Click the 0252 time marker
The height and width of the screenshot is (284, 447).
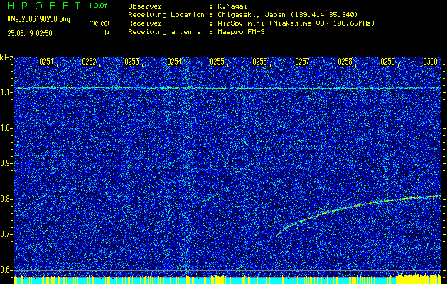tap(89, 62)
